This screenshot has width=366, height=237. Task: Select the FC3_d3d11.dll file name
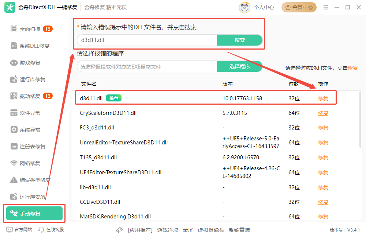pos(97,128)
